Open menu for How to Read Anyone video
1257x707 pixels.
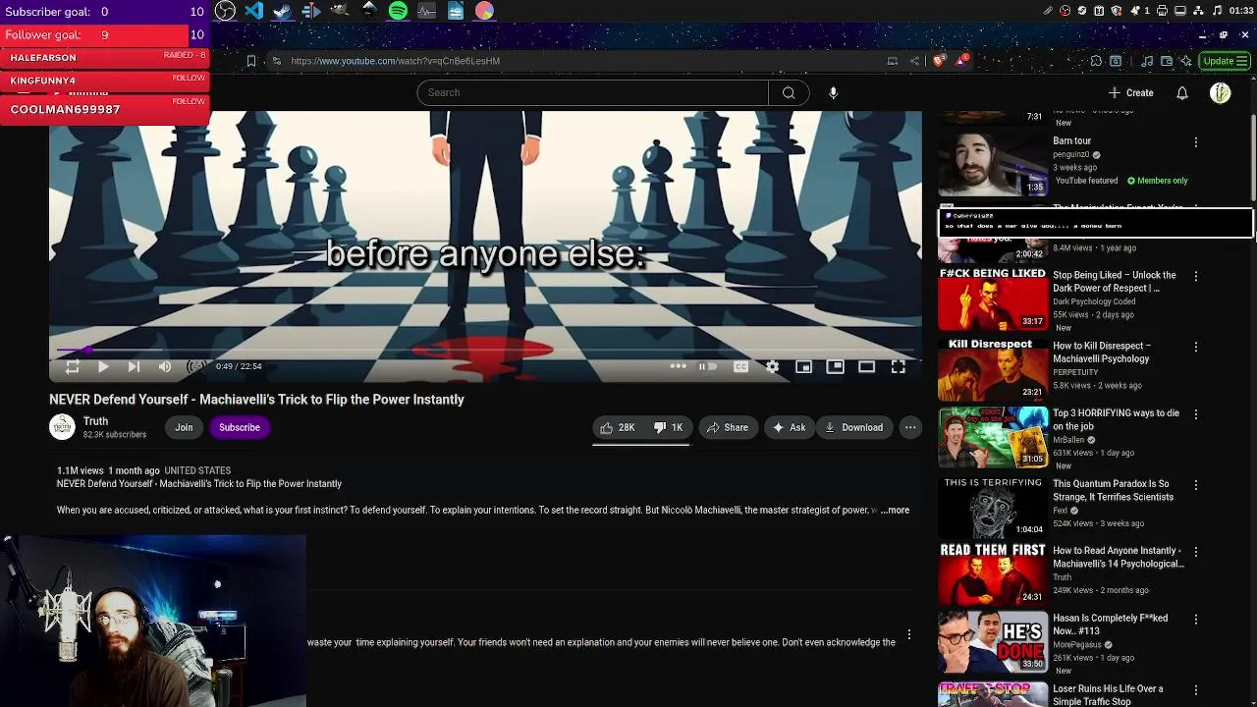click(1195, 552)
